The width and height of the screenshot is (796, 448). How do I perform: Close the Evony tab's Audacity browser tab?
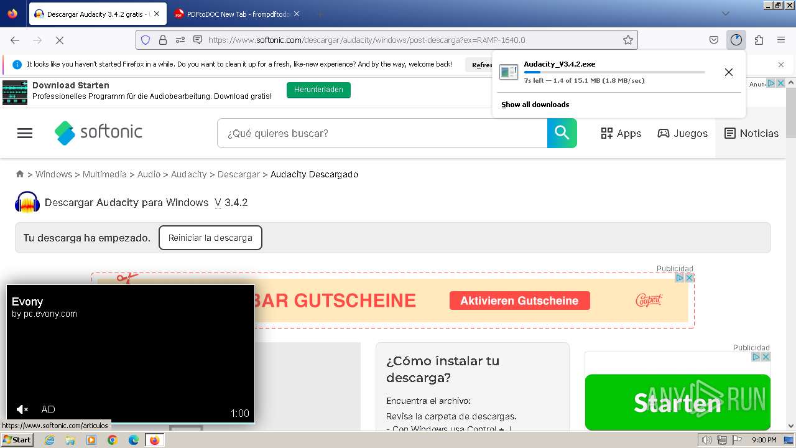(x=157, y=14)
